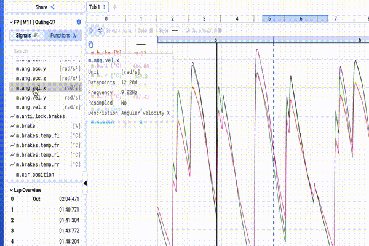Select lap 3 time 01:43.772

(x=45, y=231)
